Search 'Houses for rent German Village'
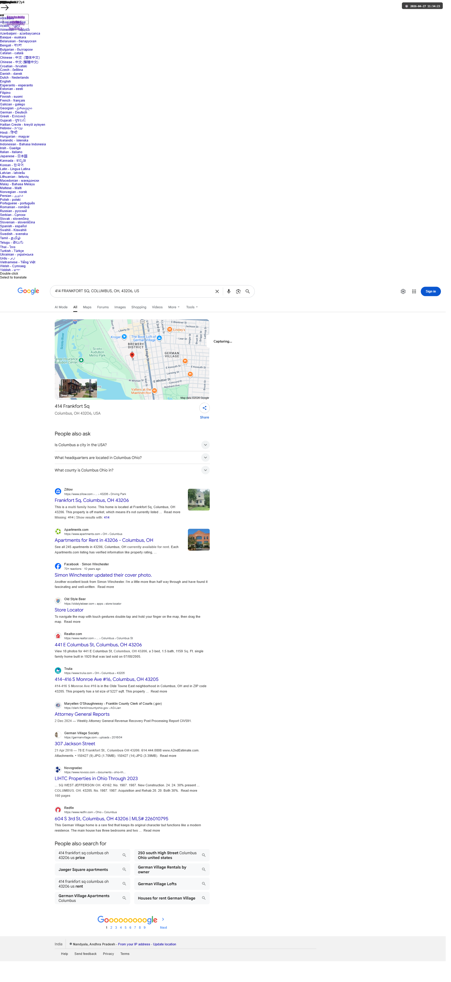 (x=172, y=899)
